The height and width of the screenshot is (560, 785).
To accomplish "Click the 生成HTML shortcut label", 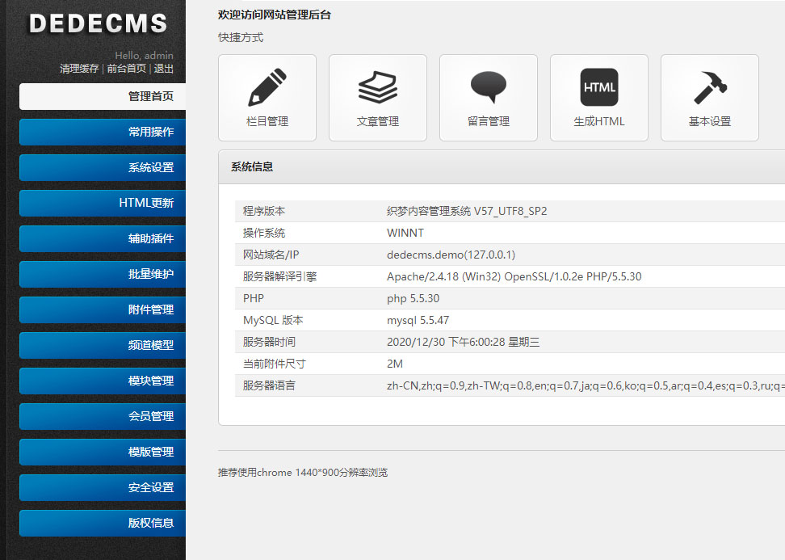I will tap(599, 121).
